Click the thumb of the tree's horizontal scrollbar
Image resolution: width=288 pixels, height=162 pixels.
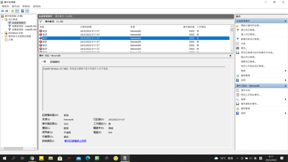point(13,148)
